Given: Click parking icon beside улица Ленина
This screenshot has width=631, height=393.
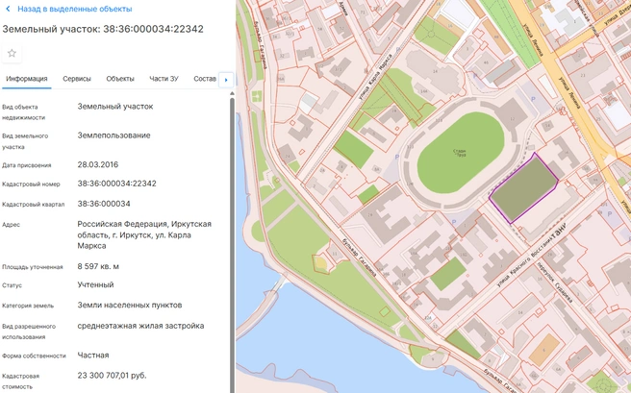Looking at the screenshot, I should click(x=534, y=99).
